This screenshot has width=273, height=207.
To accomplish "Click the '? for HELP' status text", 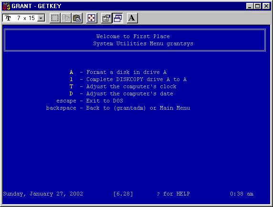I will click(173, 194).
